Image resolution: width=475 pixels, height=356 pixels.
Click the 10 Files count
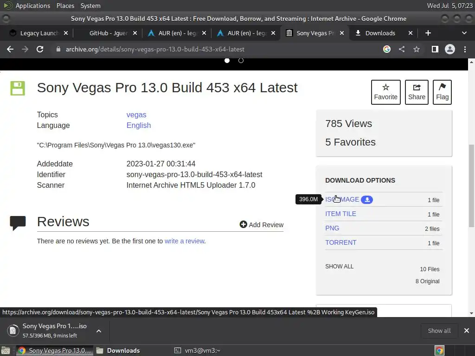(x=430, y=269)
